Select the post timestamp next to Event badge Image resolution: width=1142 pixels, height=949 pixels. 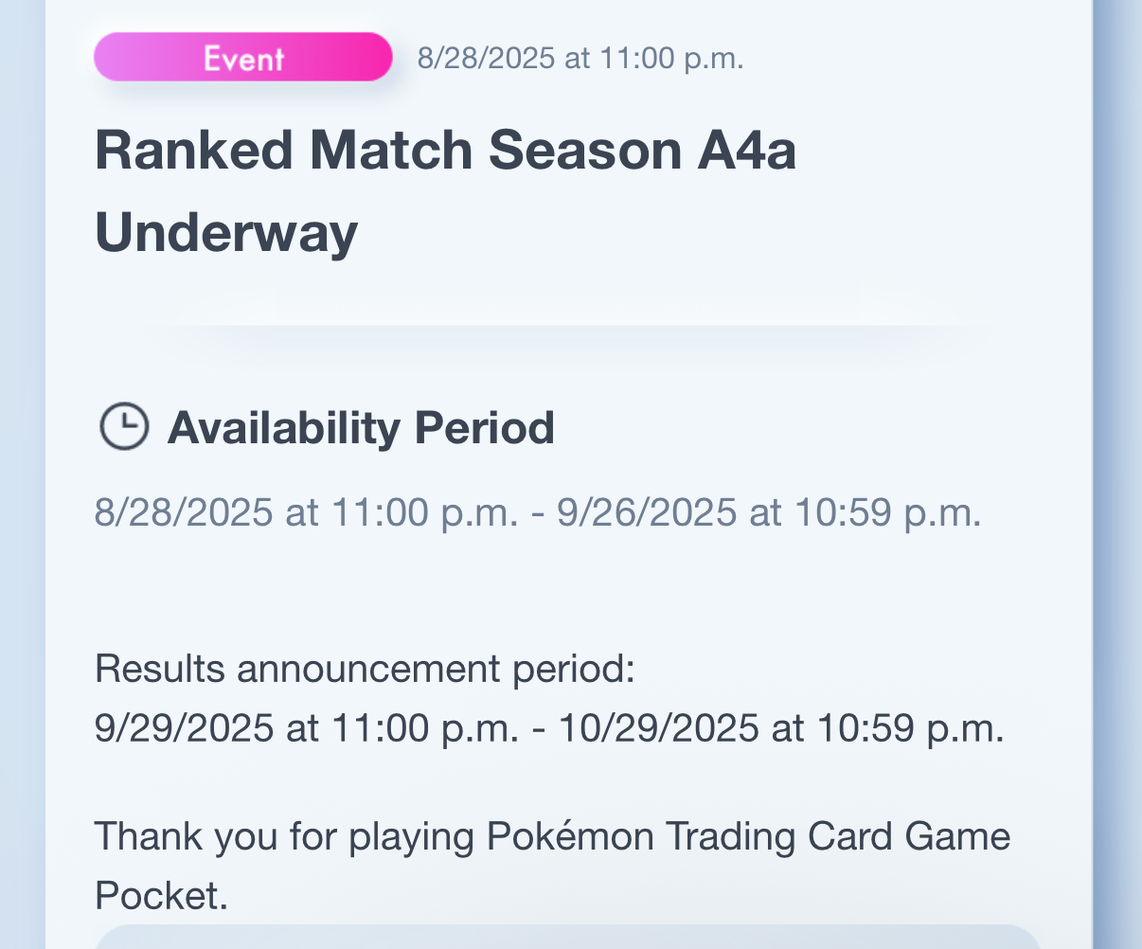pos(580,58)
